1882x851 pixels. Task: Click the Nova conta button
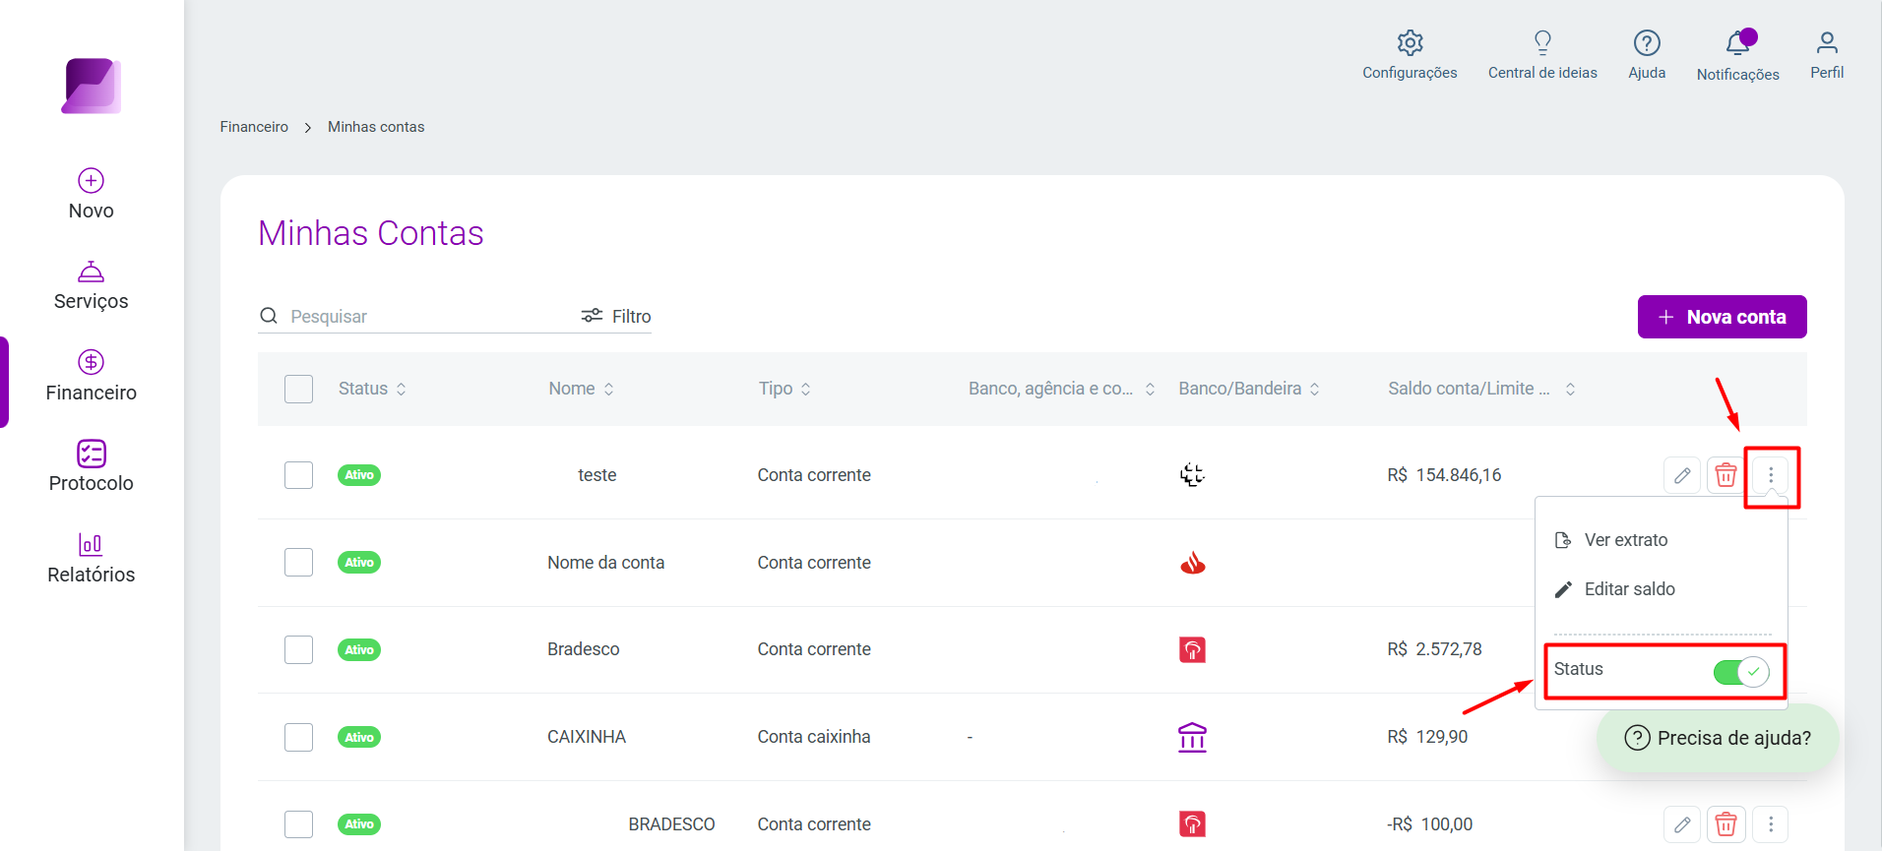pos(1723,317)
